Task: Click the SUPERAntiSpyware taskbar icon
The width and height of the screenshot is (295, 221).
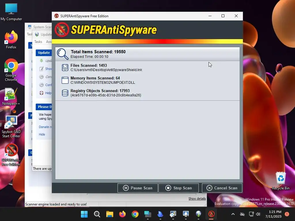Action: pyautogui.click(x=211, y=214)
